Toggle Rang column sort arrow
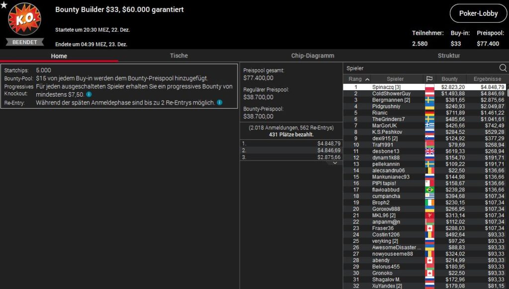 coord(367,79)
